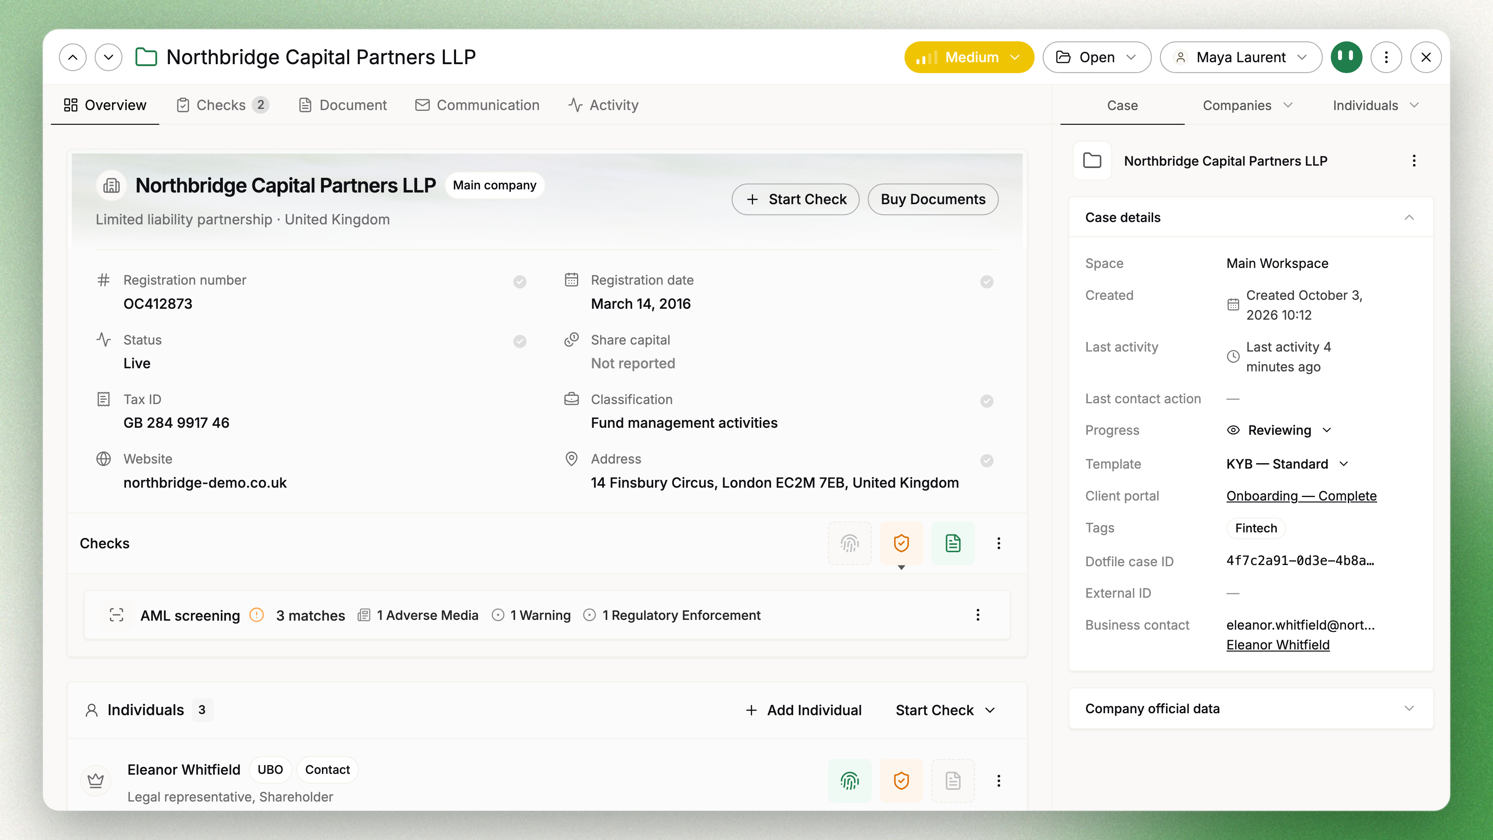This screenshot has height=840, width=1493.
Task: Open company fingerprint identity check icon
Action: coord(850,543)
